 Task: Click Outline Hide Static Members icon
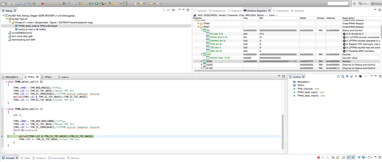(351, 76)
